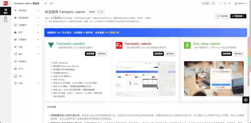Open the One-step-admin login preview image
The height and width of the screenshot is (123, 251).
click(x=214, y=79)
